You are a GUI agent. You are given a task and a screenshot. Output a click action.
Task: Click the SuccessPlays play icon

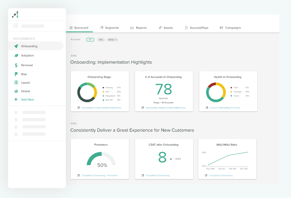tap(187, 28)
